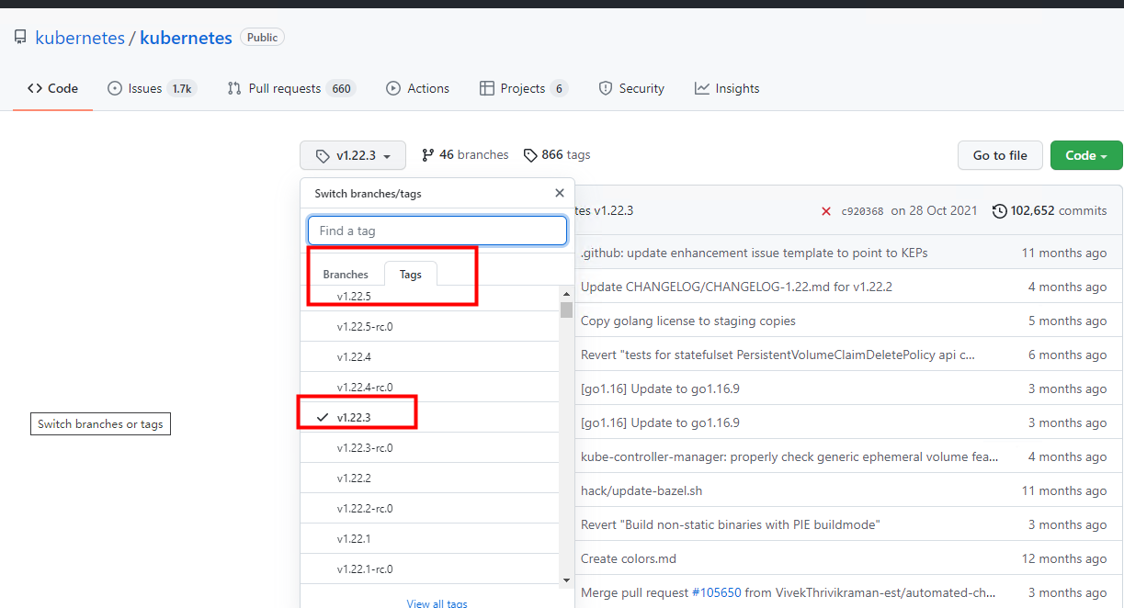Open commit 'Revert Build non-static binaries with PIE'
Viewport: 1124px width, 608px height.
point(731,524)
